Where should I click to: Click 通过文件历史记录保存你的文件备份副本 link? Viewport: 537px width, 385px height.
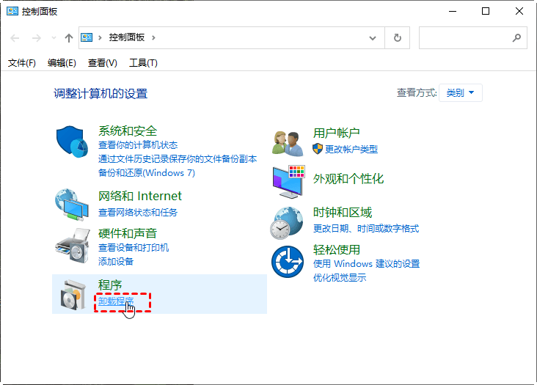178,159
